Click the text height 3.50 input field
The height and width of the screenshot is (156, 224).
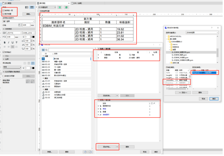pyautogui.click(x=10, y=37)
